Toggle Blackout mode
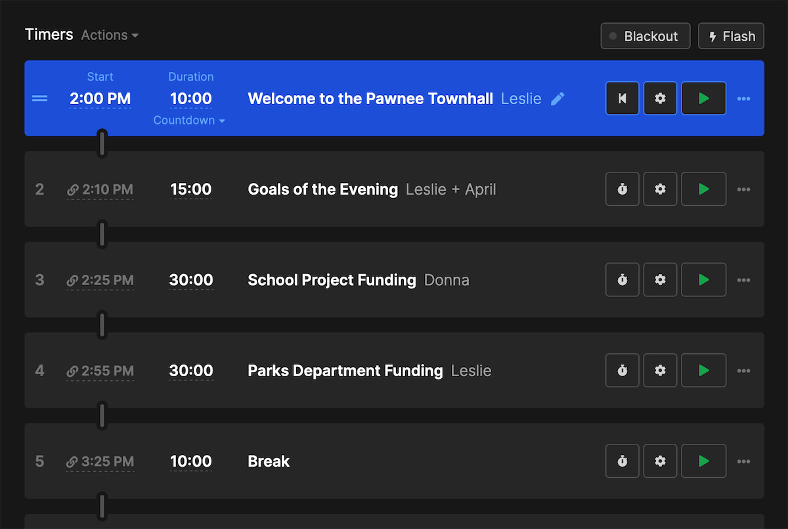This screenshot has width=788, height=529. [x=645, y=36]
